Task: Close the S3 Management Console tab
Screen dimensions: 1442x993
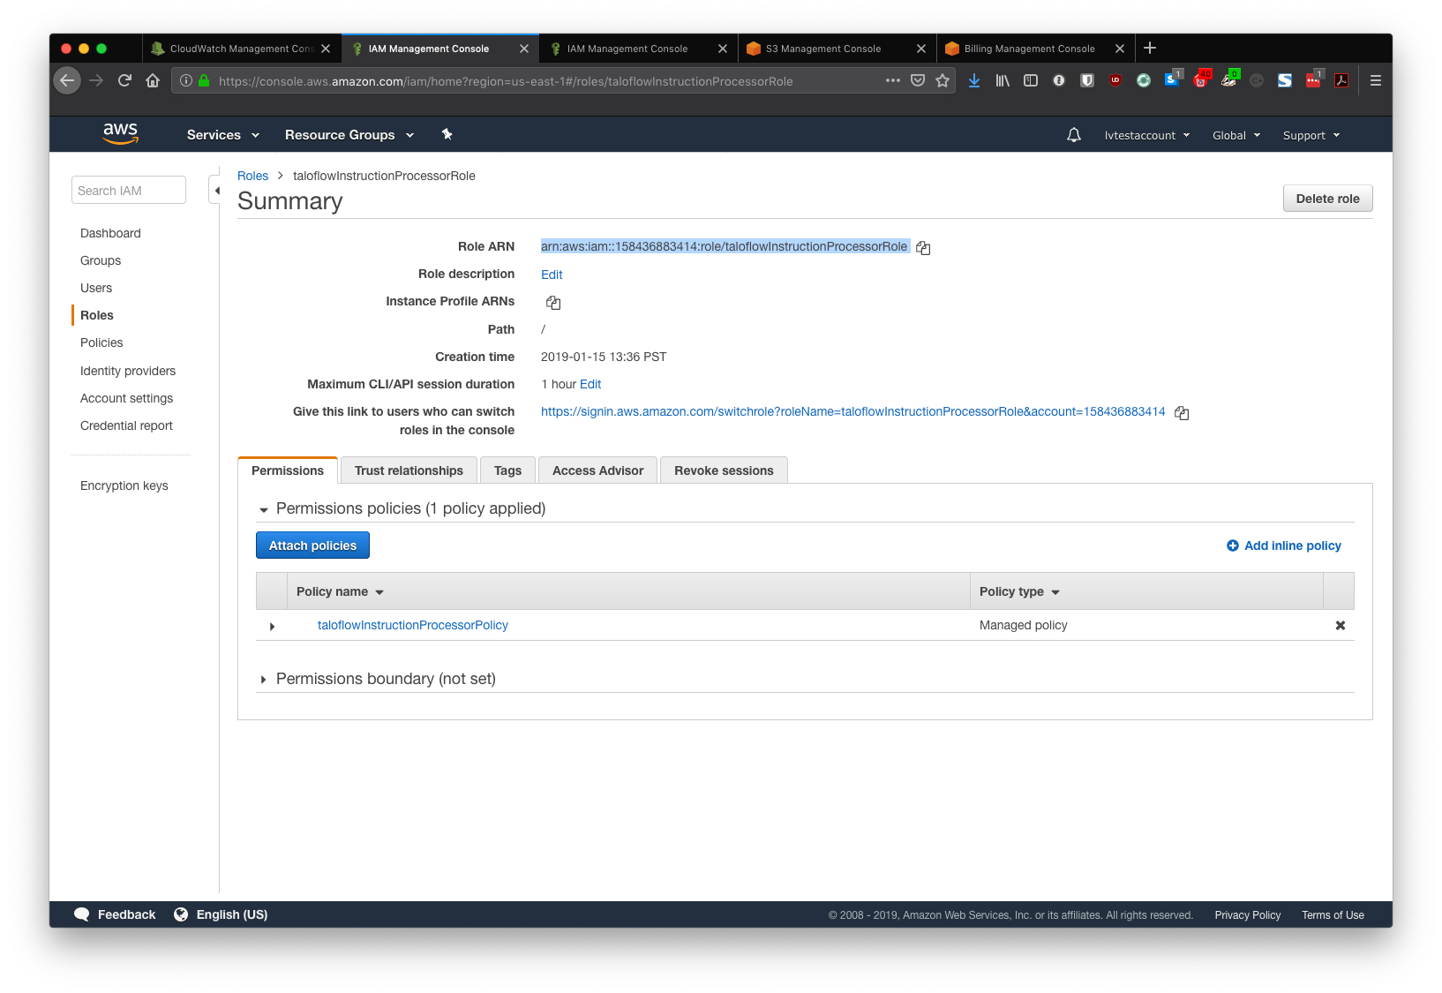Action: (921, 49)
